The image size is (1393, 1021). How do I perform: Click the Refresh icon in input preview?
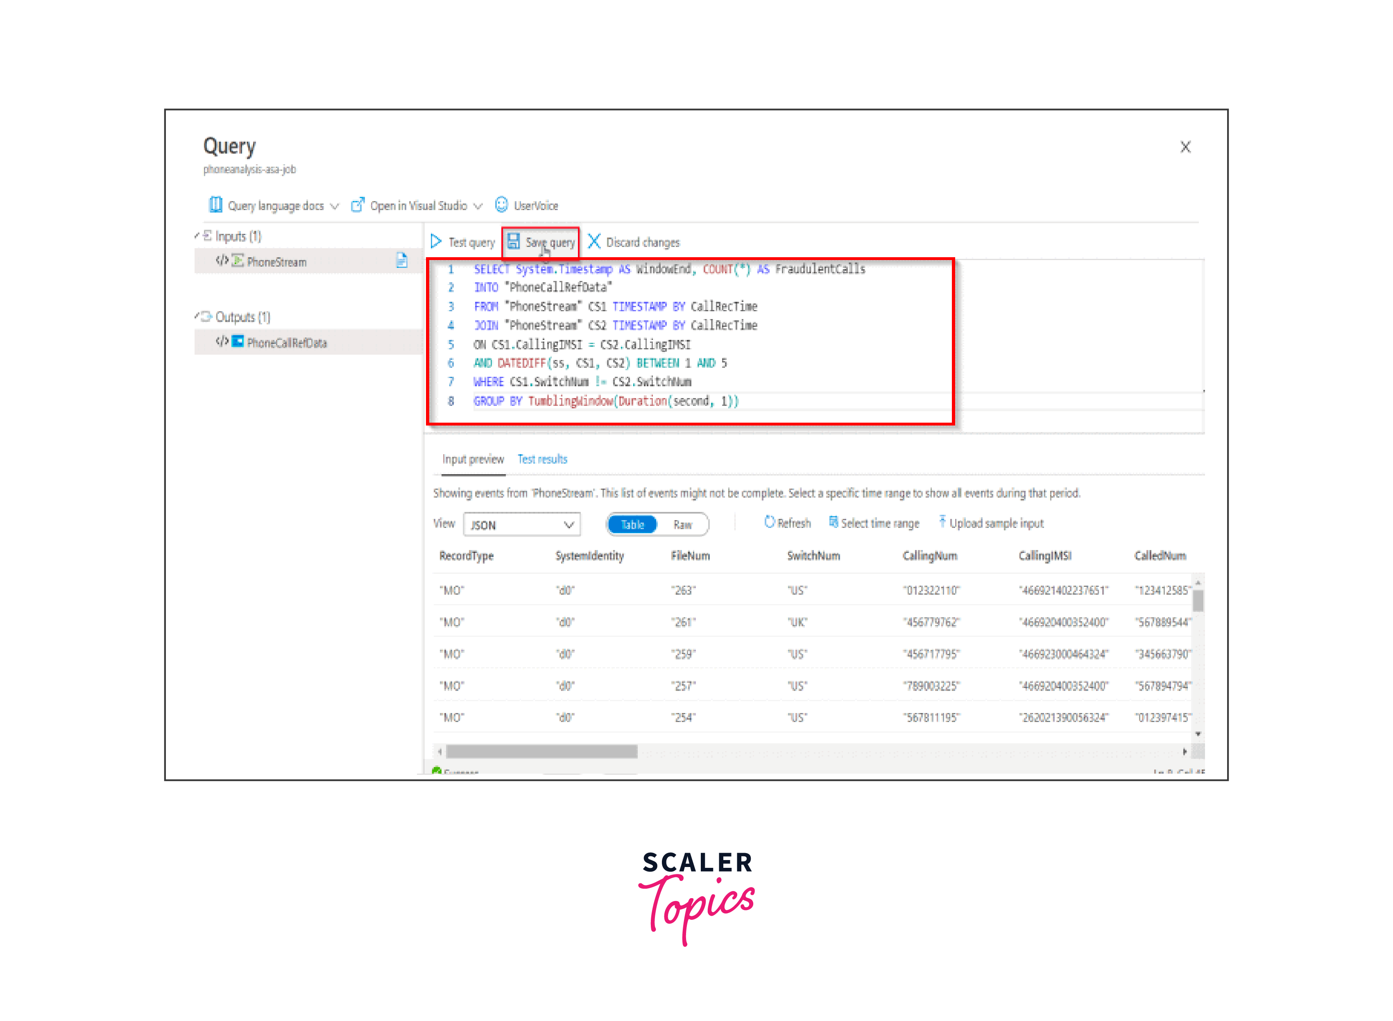[x=770, y=522]
